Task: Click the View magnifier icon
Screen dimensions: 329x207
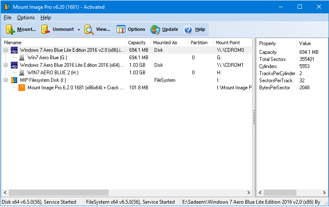Action: (x=89, y=30)
